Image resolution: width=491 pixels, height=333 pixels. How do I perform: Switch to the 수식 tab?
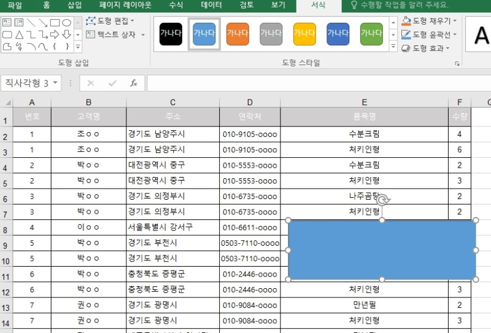(x=176, y=5)
